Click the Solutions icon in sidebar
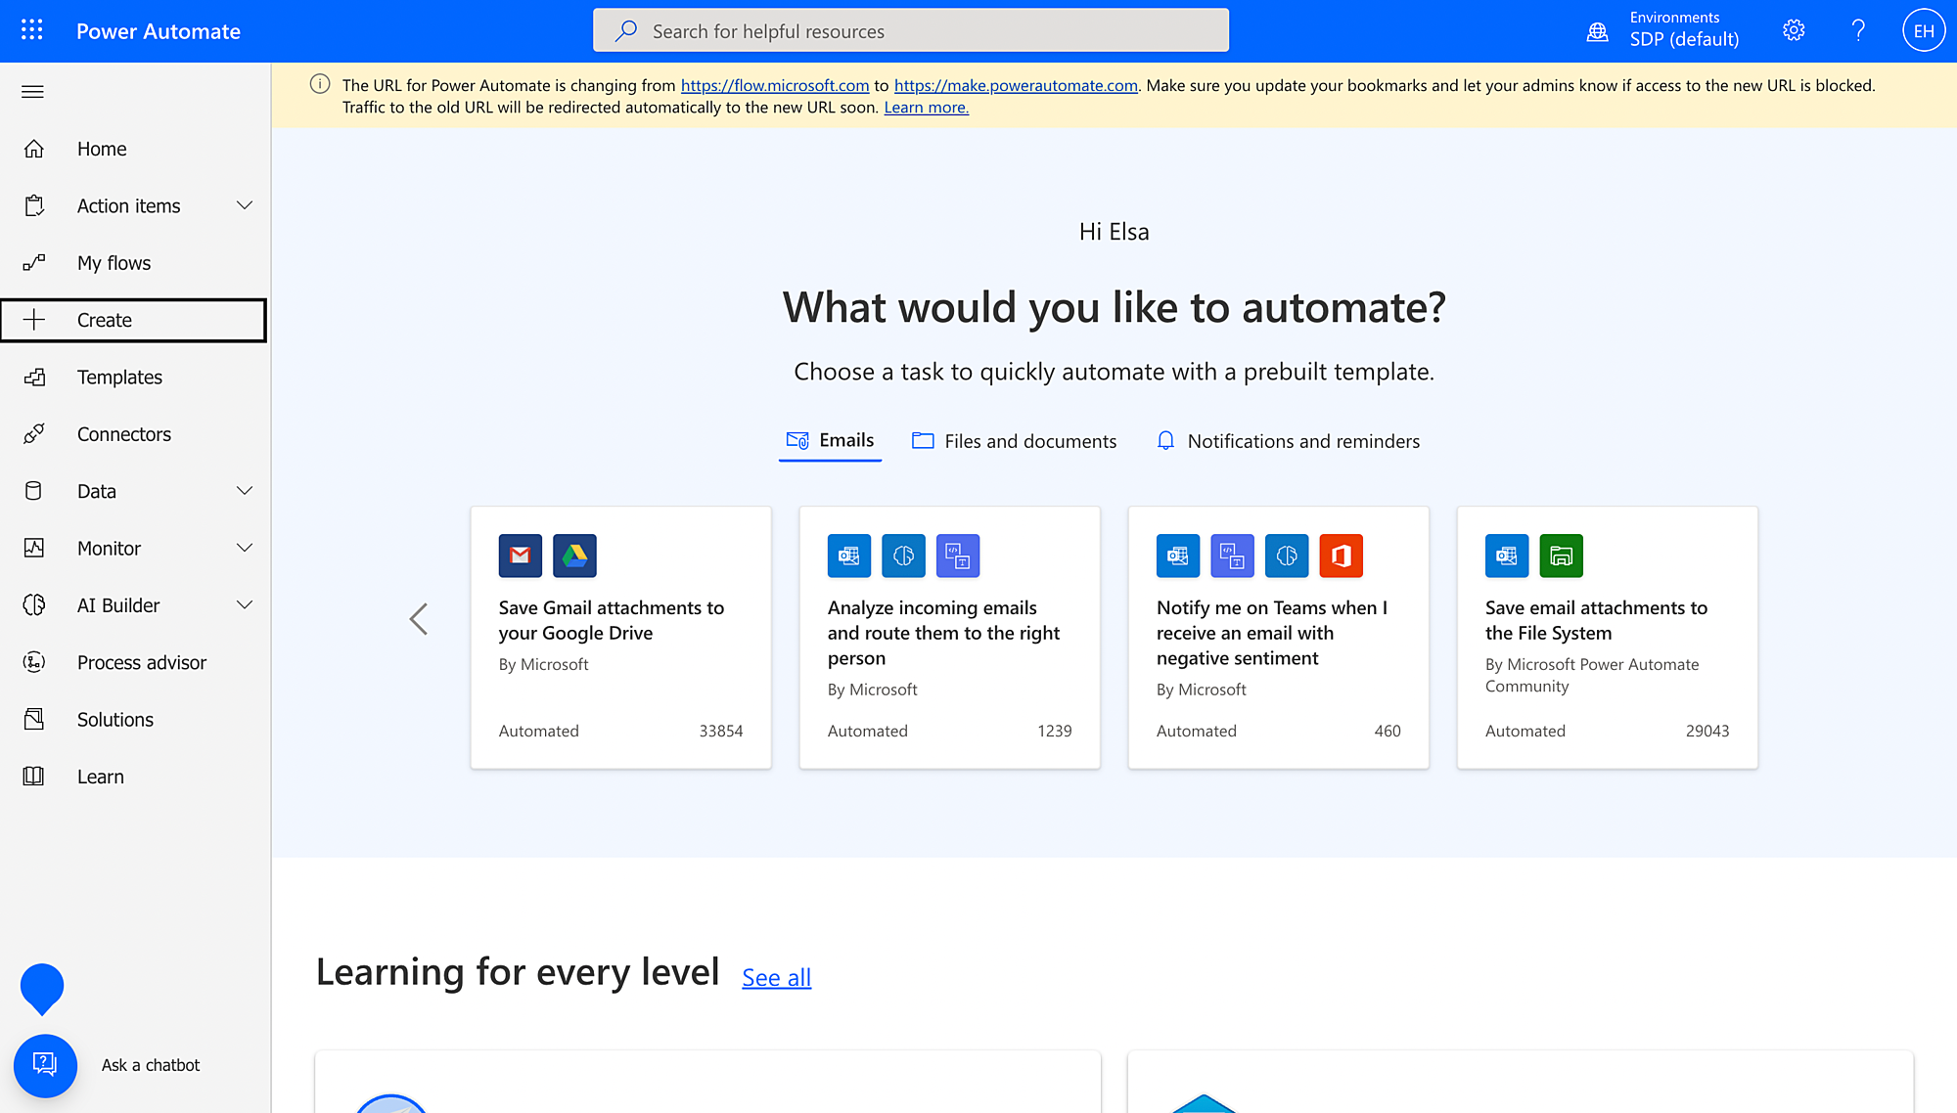Image resolution: width=1957 pixels, height=1113 pixels. [34, 719]
